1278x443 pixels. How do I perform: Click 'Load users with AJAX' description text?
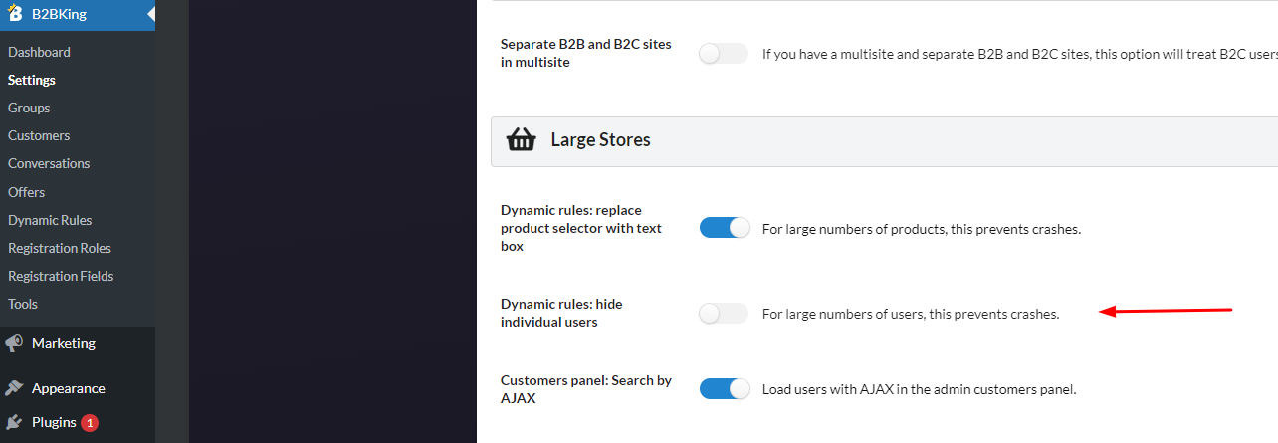coord(920,389)
